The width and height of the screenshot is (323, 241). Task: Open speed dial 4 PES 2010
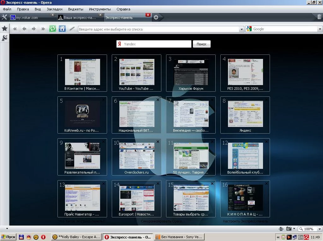[245, 73]
